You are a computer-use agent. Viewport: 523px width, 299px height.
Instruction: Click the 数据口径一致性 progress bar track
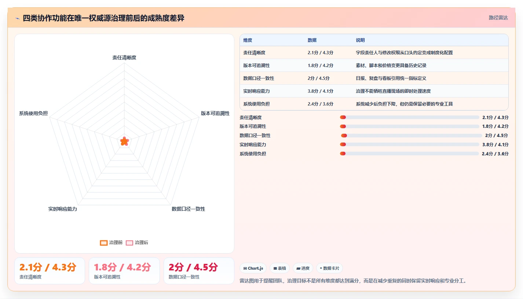pos(412,136)
